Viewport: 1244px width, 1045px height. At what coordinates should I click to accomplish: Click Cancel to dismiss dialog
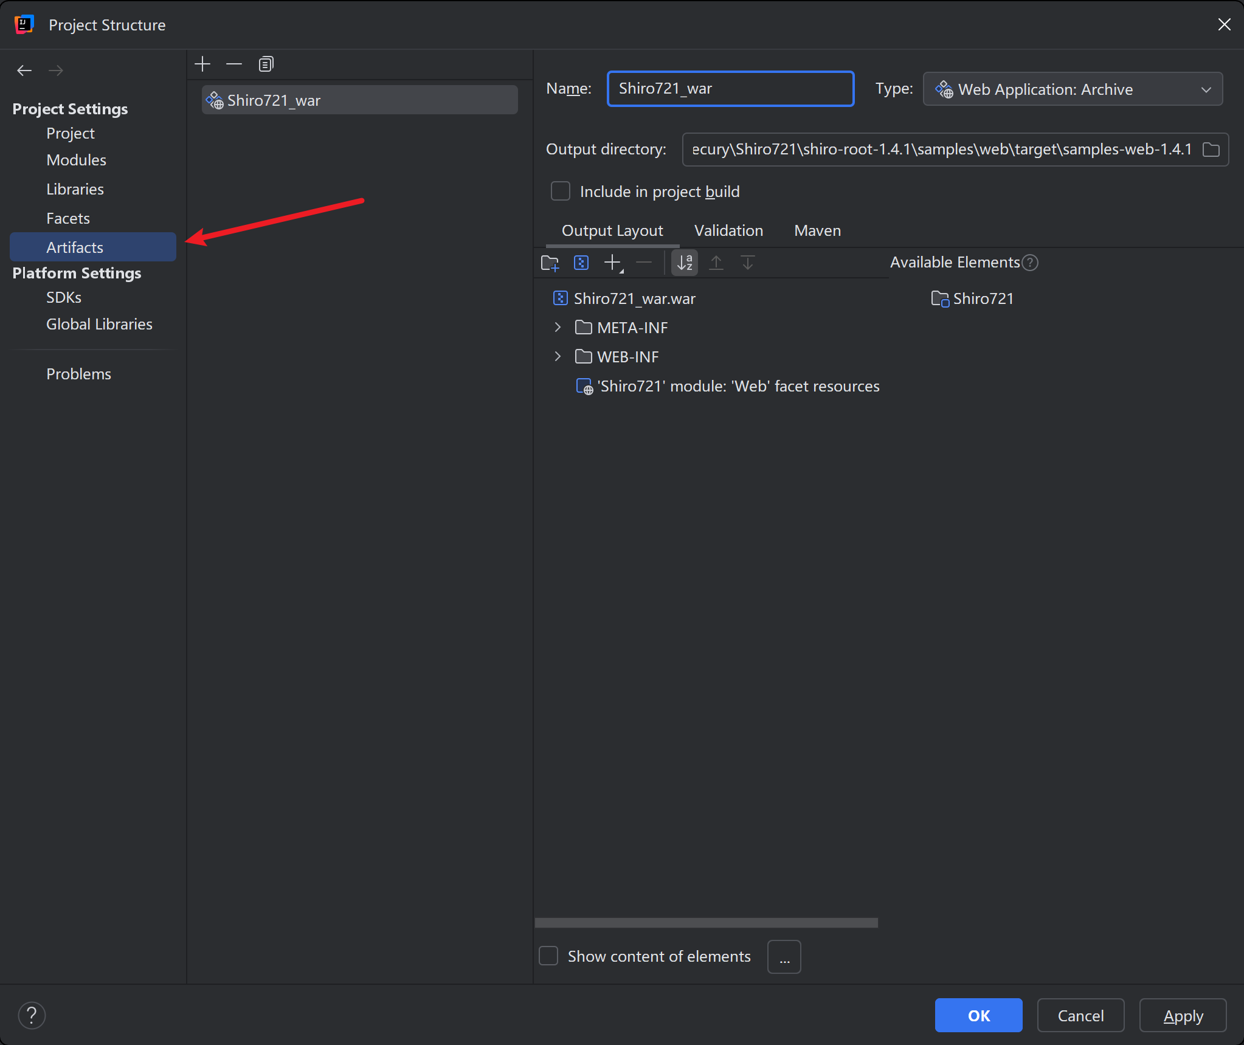[x=1080, y=1016]
